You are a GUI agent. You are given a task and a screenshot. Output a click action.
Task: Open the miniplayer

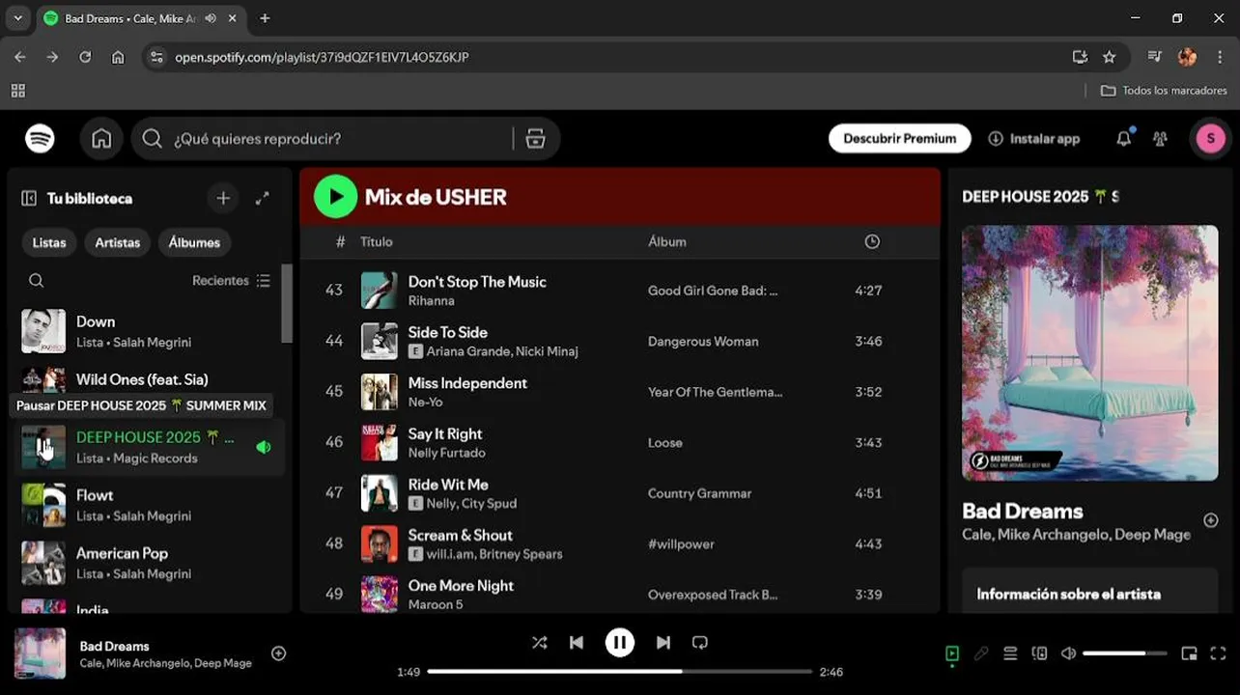pyautogui.click(x=1190, y=653)
